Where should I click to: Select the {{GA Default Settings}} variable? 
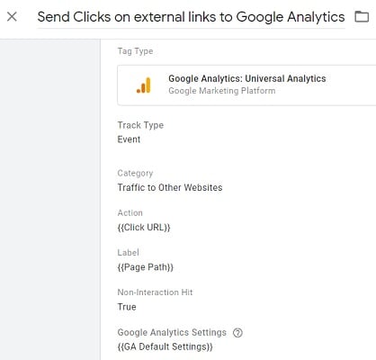pos(166,346)
